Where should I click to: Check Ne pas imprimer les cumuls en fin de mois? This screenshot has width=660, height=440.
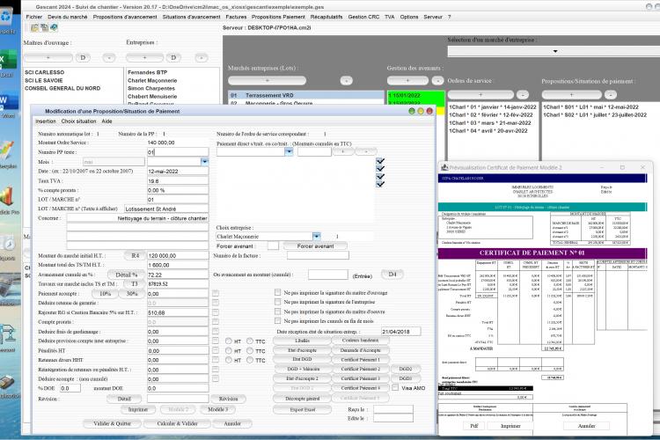click(278, 321)
